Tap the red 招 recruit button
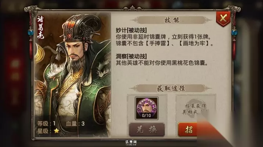 188,129
